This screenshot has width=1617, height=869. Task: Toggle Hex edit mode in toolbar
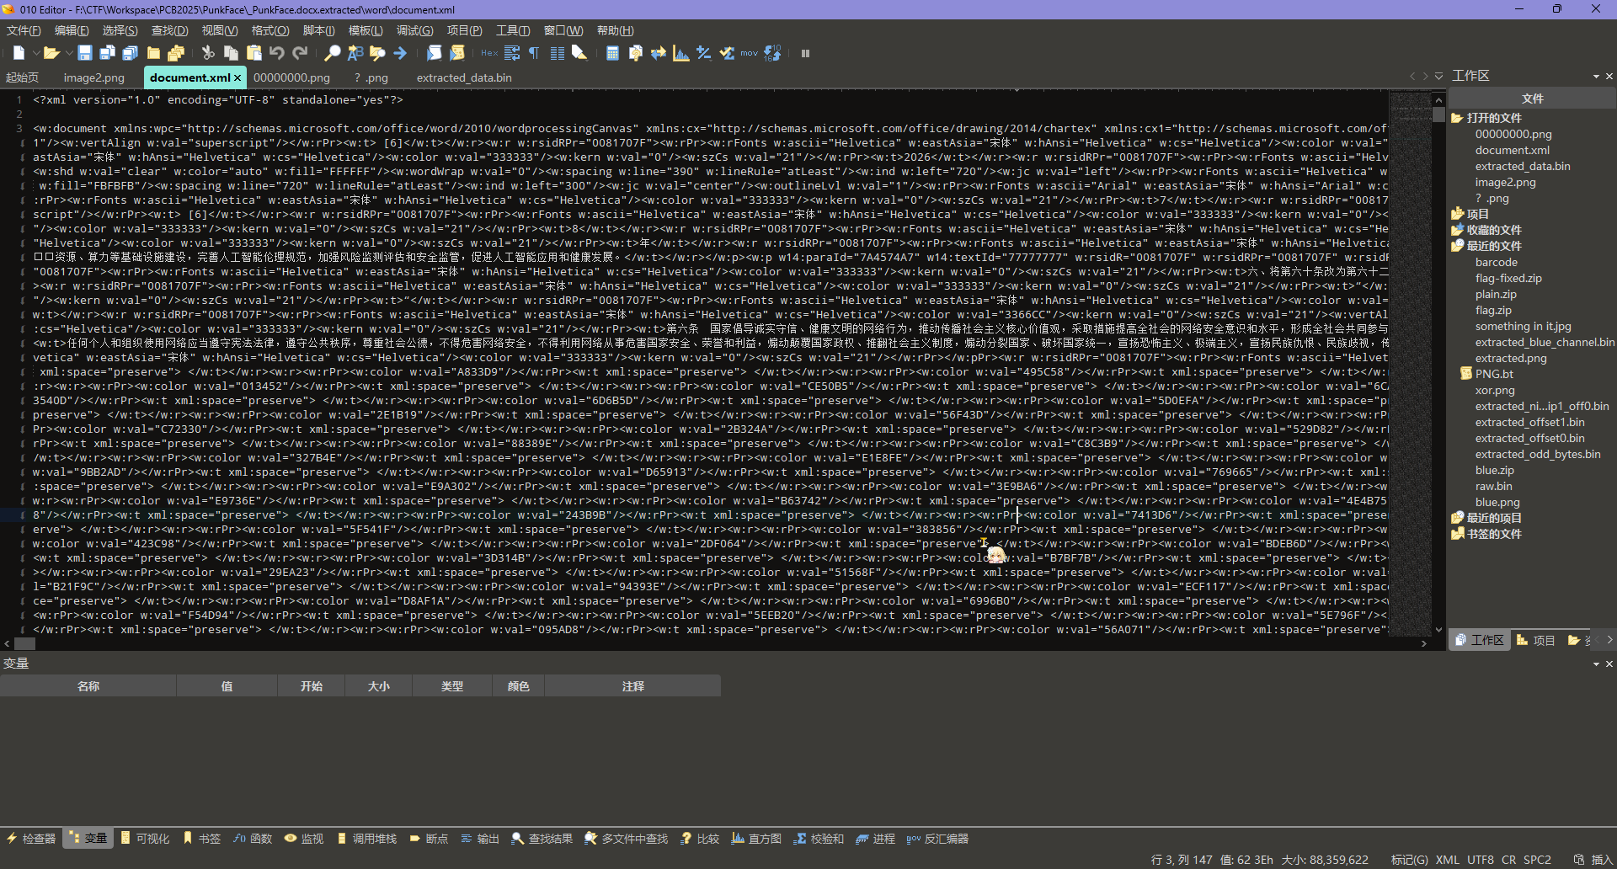coord(488,53)
